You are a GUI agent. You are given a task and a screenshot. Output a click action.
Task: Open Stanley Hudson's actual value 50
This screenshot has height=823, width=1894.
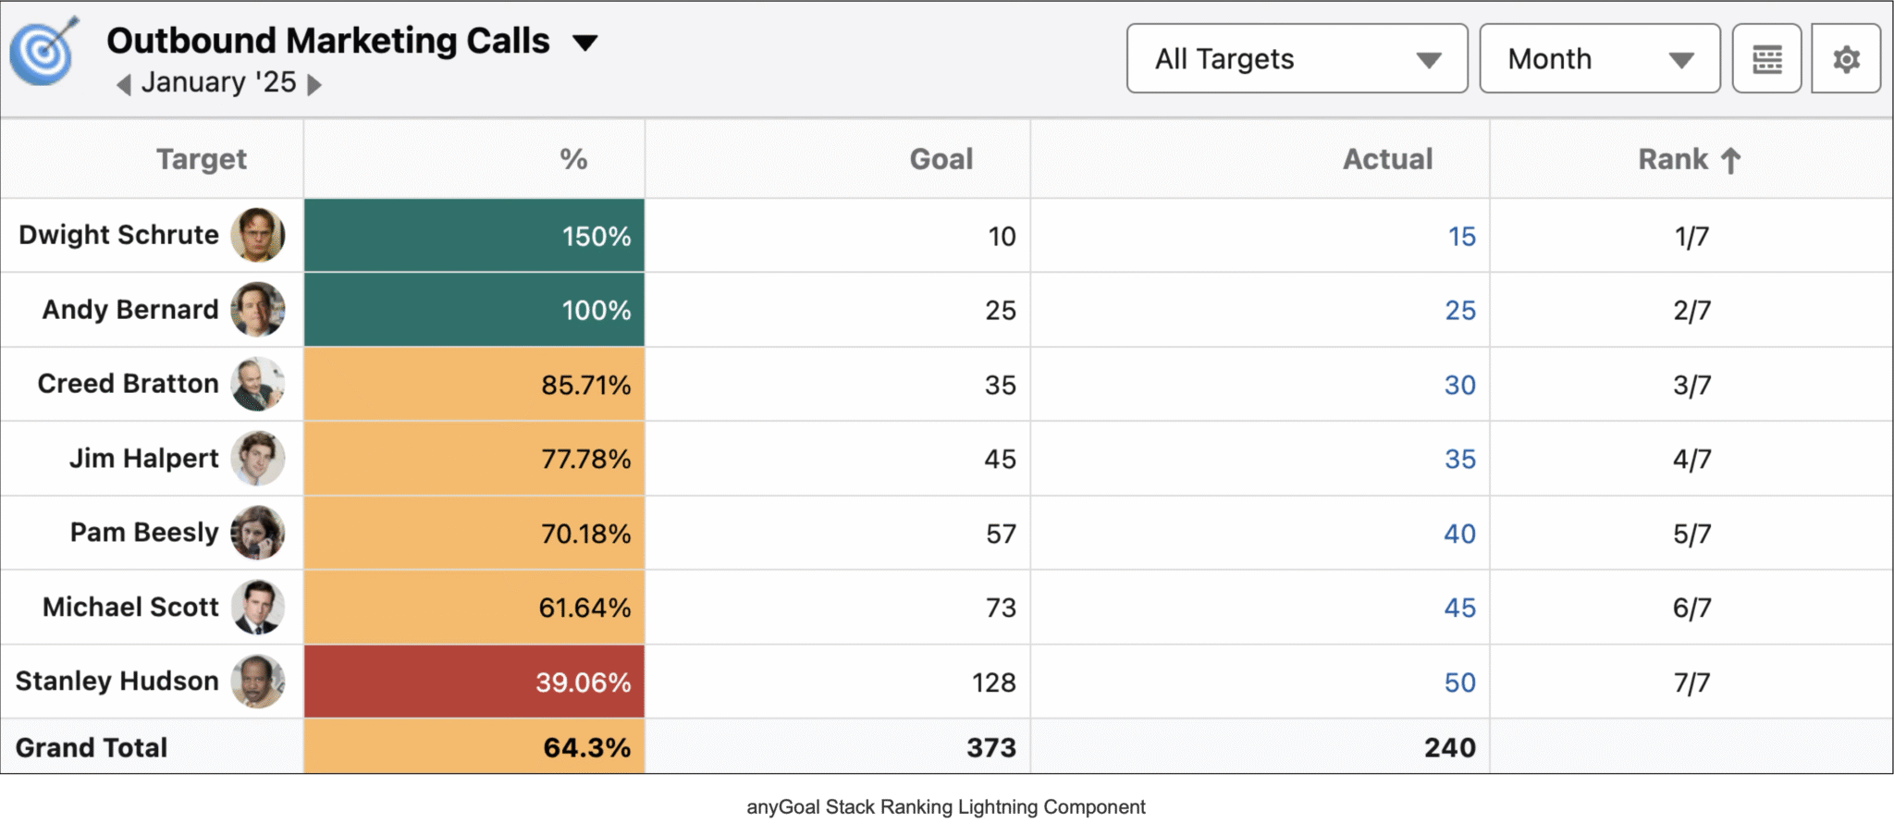pyautogui.click(x=1459, y=682)
